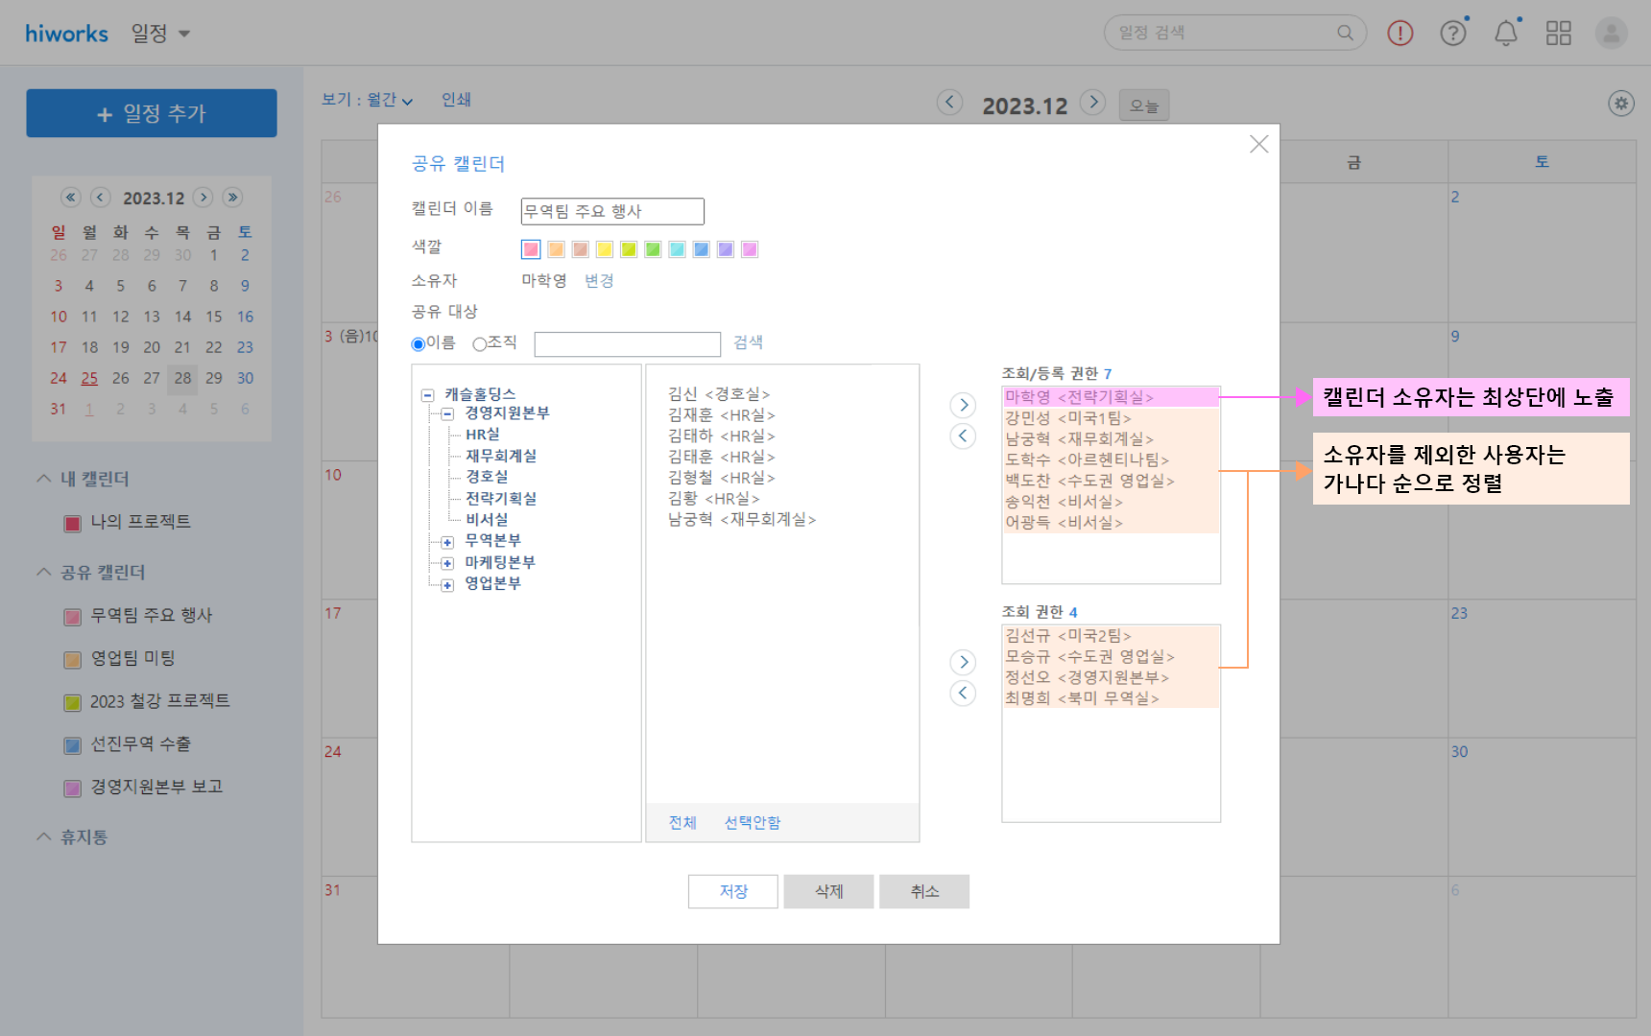This screenshot has width=1651, height=1036.
Task: Expand the 무역본부 tree node
Action: pos(447,542)
